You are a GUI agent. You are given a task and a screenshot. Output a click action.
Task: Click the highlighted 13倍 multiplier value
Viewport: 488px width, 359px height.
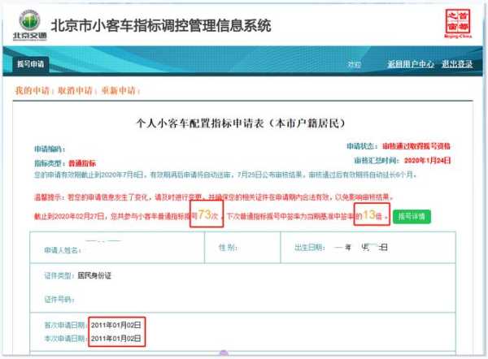point(371,216)
